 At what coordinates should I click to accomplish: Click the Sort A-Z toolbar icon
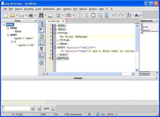[129, 15]
